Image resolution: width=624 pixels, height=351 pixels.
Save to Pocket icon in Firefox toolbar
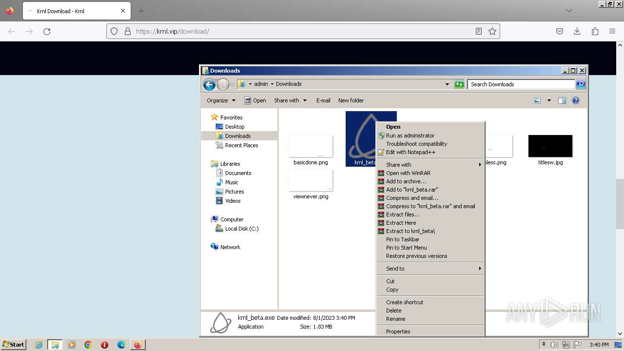coord(560,31)
